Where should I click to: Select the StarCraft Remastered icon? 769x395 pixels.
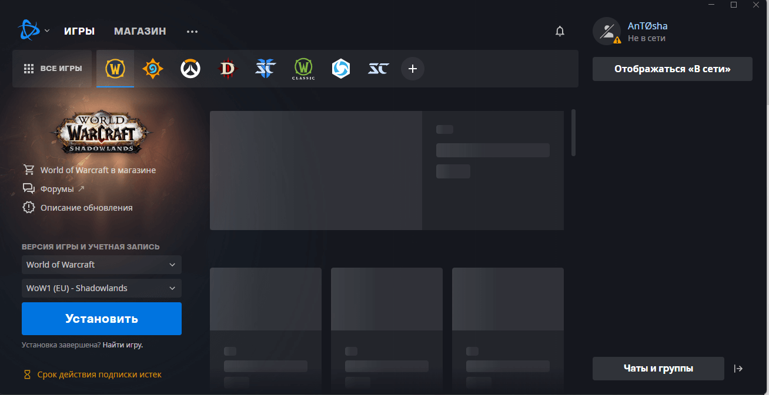(379, 69)
